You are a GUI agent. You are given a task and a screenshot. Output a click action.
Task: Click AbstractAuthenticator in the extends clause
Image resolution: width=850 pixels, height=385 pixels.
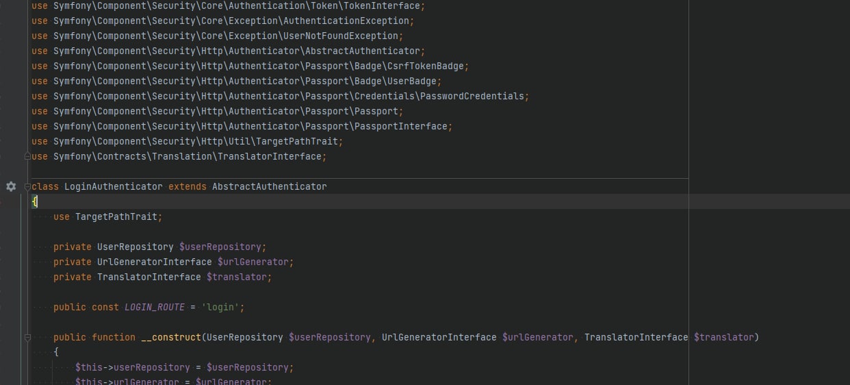pos(269,186)
